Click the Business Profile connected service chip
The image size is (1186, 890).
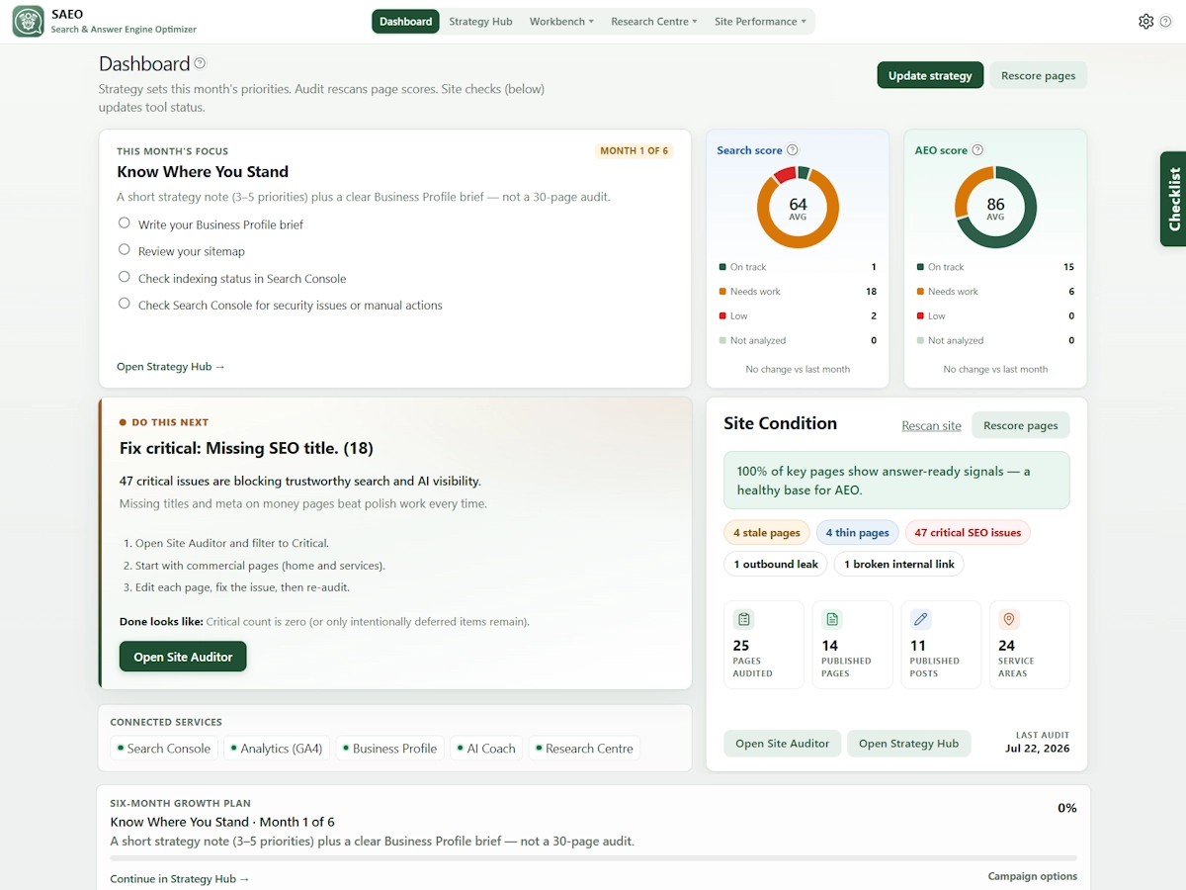tap(389, 749)
